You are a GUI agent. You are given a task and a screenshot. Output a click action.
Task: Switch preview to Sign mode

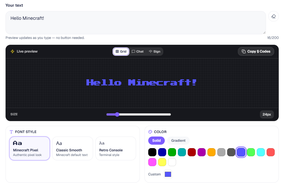coord(155,51)
